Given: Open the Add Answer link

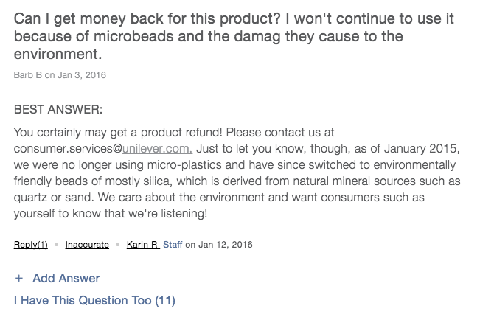Looking at the screenshot, I should coord(66,279).
